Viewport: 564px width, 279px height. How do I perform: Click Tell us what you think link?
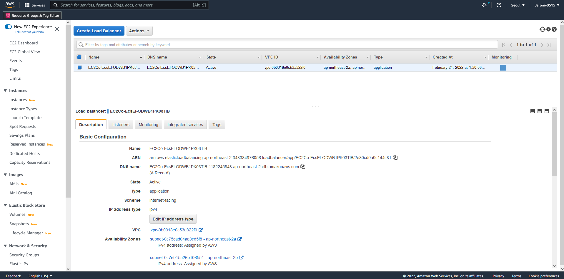tap(29, 32)
